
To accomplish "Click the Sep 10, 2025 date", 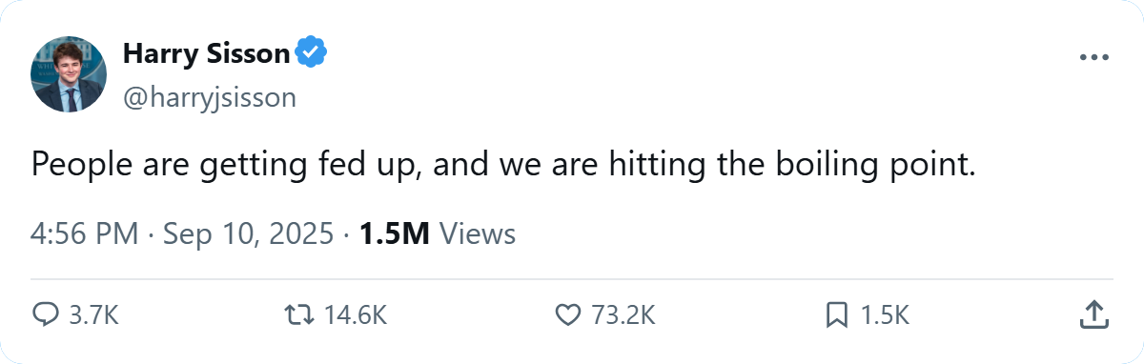I will 242,233.
